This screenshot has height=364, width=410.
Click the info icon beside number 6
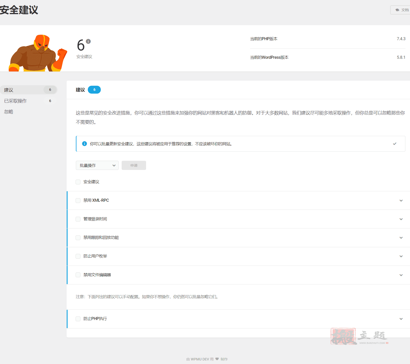tap(88, 41)
